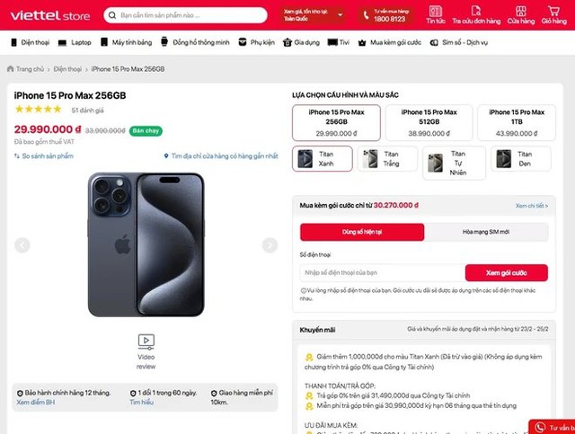Choose Hòa mạng SIM mới option
This screenshot has width=575, height=434.
[x=485, y=232]
